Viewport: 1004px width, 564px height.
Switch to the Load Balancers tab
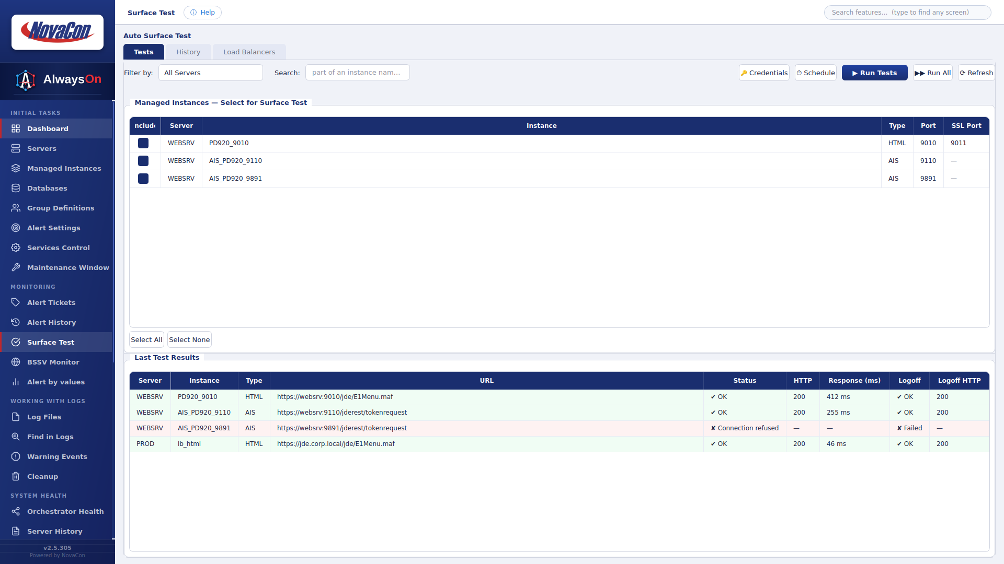249,52
